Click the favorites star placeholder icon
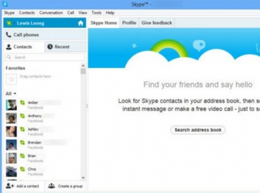260x193 pixels. tap(11, 79)
